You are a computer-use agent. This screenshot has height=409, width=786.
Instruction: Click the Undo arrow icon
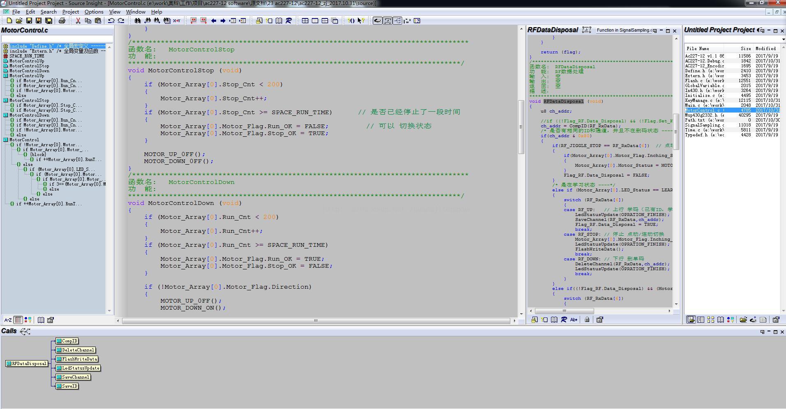click(x=111, y=21)
